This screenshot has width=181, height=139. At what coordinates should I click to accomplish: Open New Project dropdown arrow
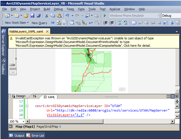(x=12, y=16)
